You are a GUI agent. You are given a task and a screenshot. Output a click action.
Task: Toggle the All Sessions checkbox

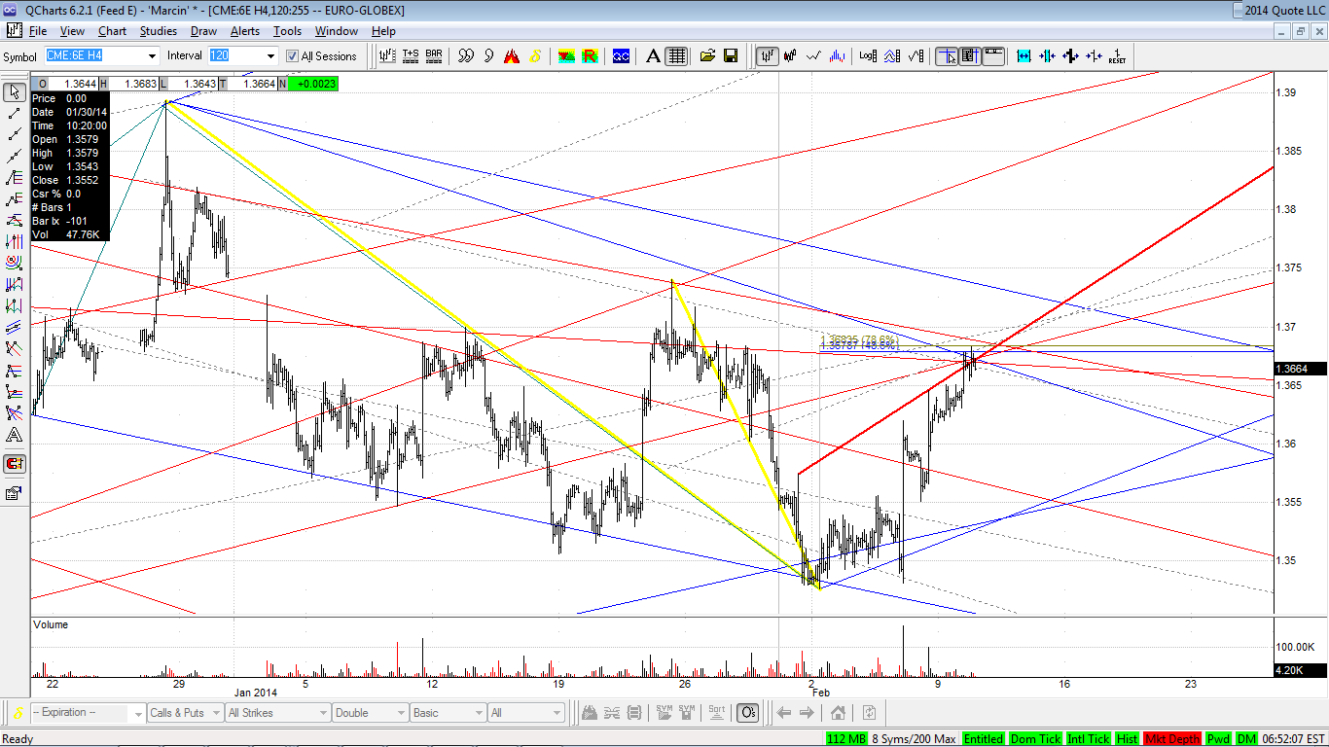292,56
